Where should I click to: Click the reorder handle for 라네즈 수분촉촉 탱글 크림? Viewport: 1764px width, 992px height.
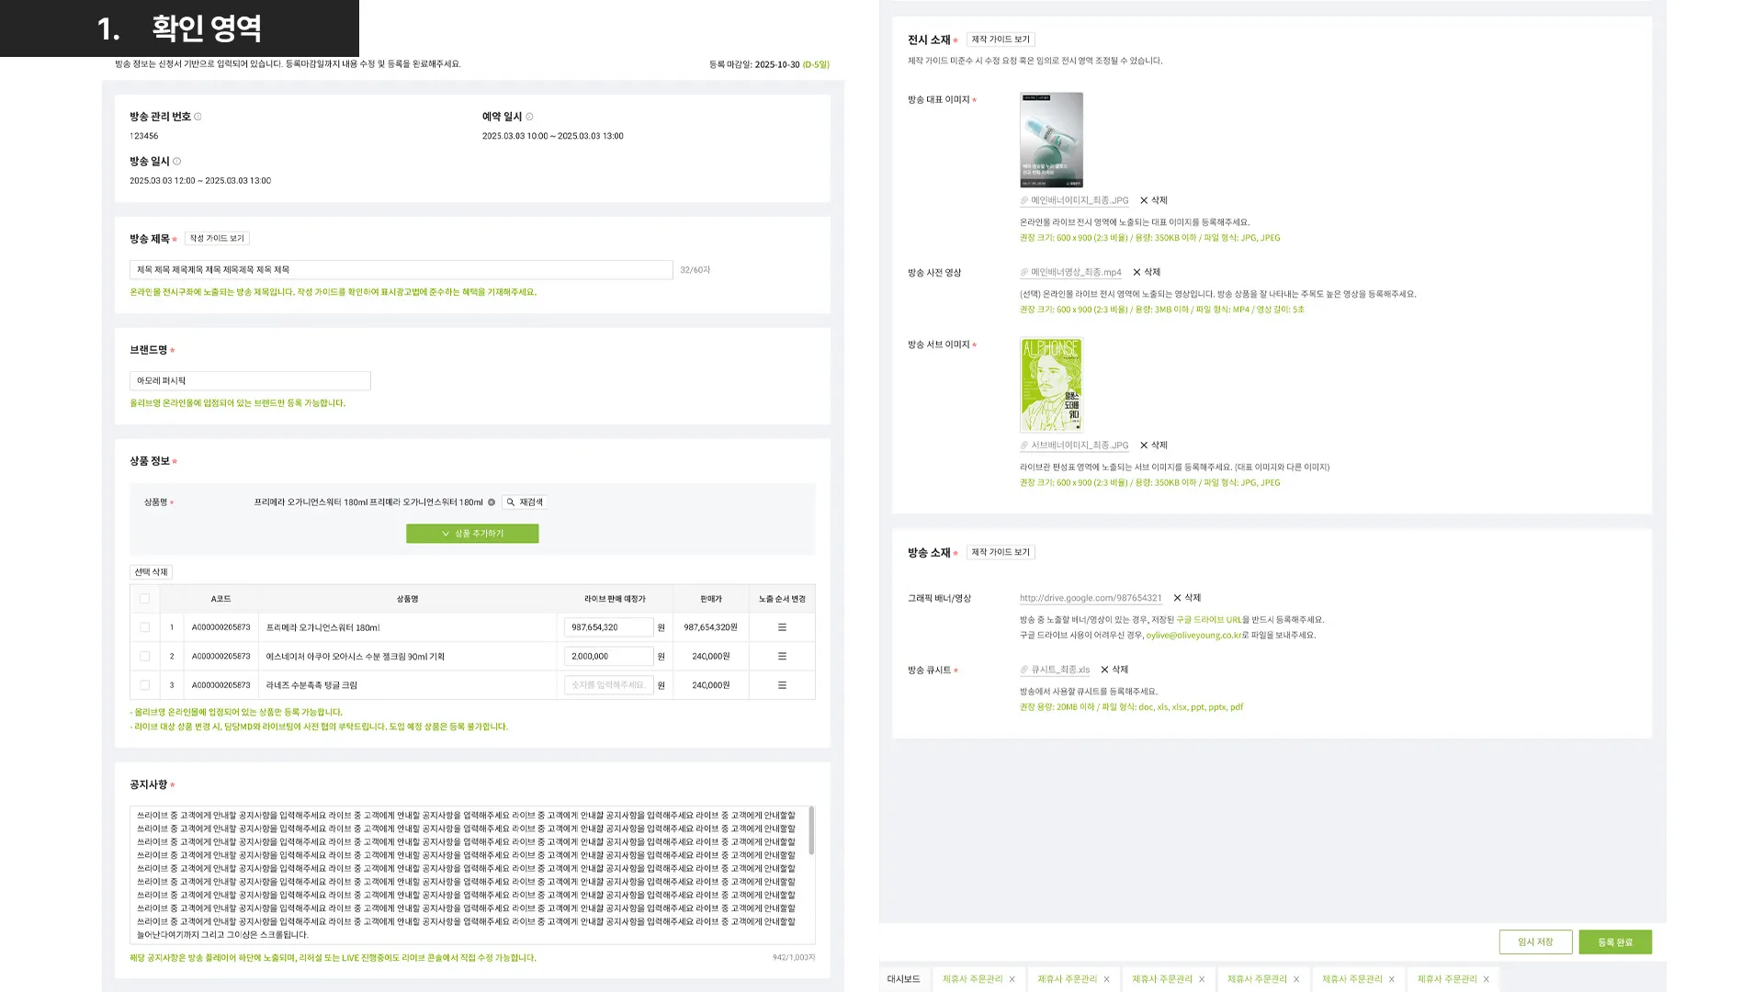(782, 685)
